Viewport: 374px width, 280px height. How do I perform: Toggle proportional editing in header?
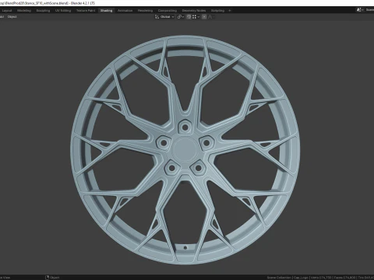pos(204,17)
